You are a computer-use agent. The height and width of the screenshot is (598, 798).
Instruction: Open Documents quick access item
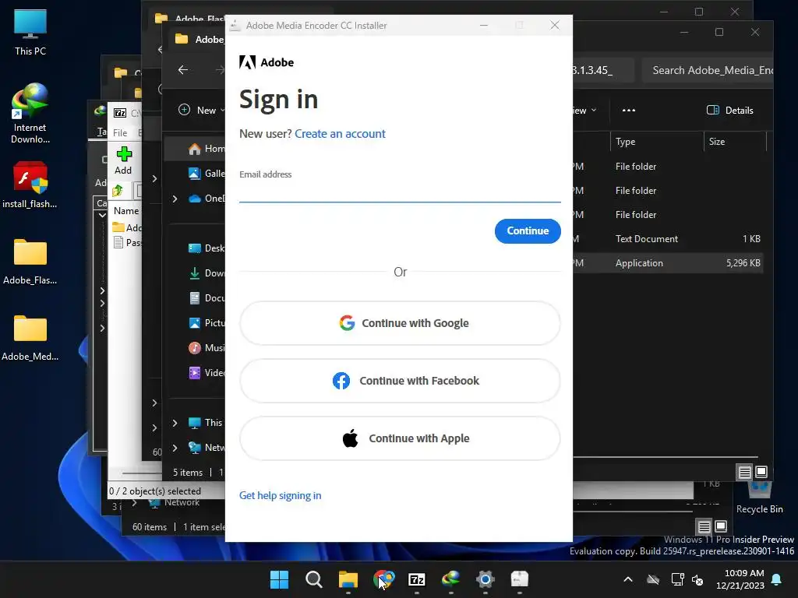(206, 298)
